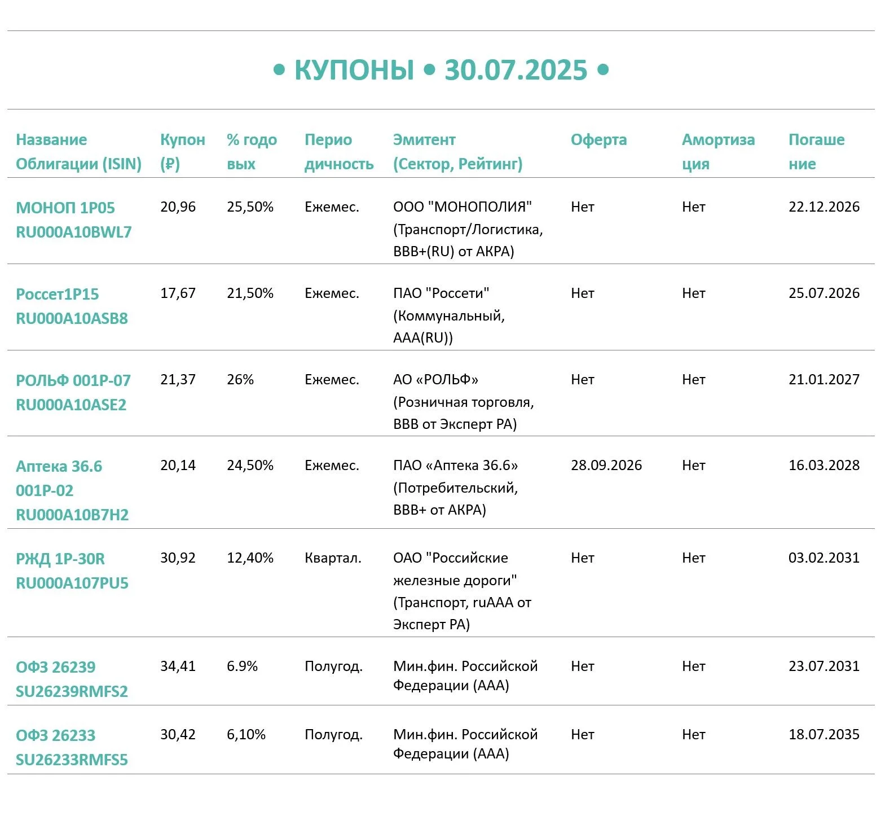Screen dimensions: 885x829
Task: Click the issuer text ООО "МОНОПОЛИЯ"
Action: tap(463, 207)
